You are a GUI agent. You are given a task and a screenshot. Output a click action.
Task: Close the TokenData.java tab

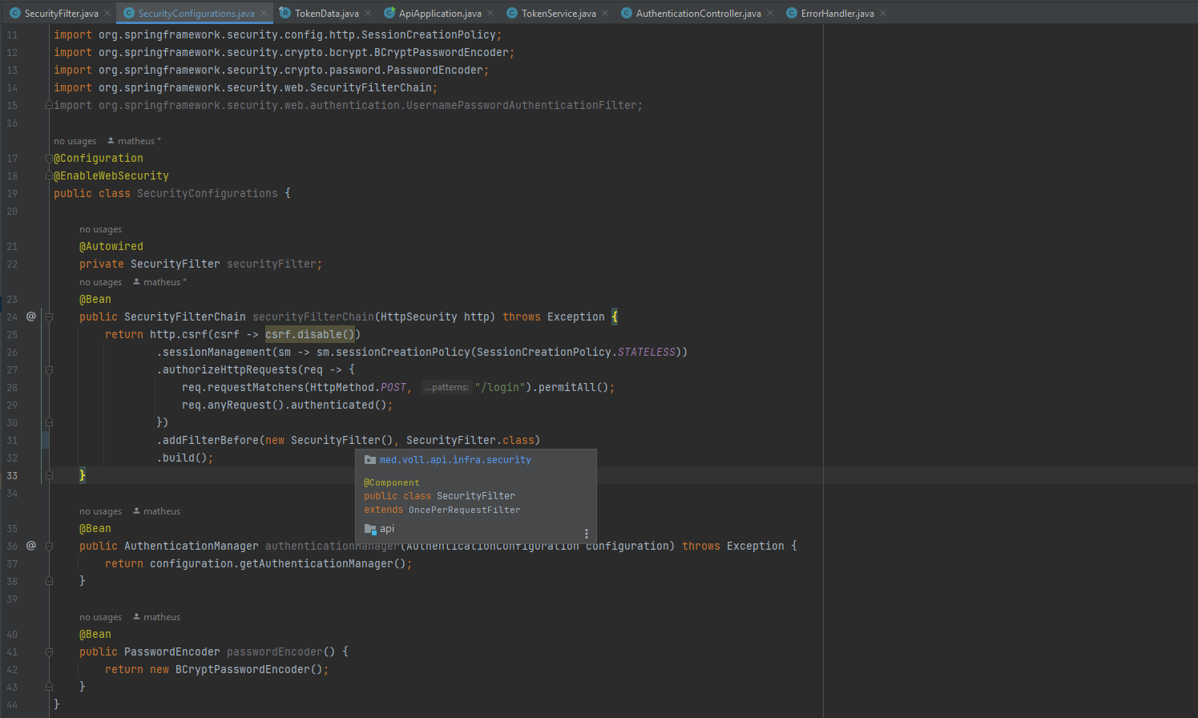tap(368, 14)
